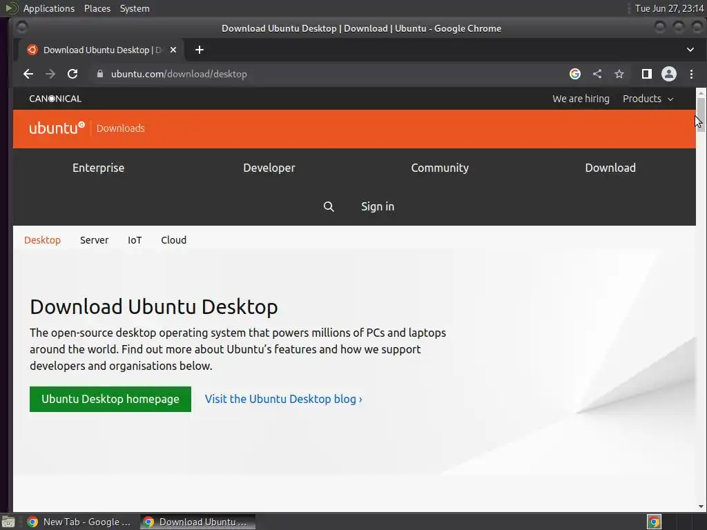The image size is (707, 530).
Task: Click the distro logo icon beside Applications
Action: click(x=11, y=8)
